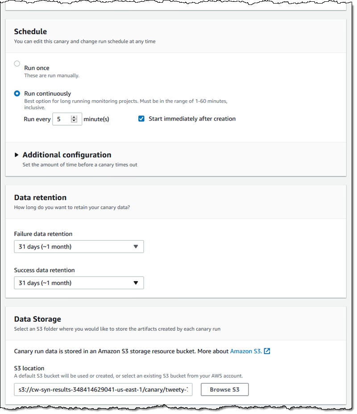Click the Run continuously label text
Screen dimensions: 357x414
47,93
